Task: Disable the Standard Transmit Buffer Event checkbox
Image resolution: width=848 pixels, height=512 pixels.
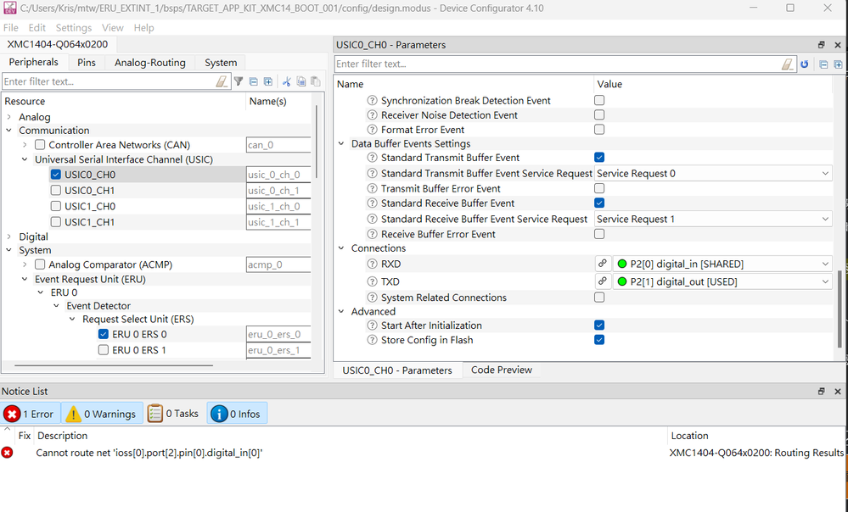Action: tap(599, 157)
